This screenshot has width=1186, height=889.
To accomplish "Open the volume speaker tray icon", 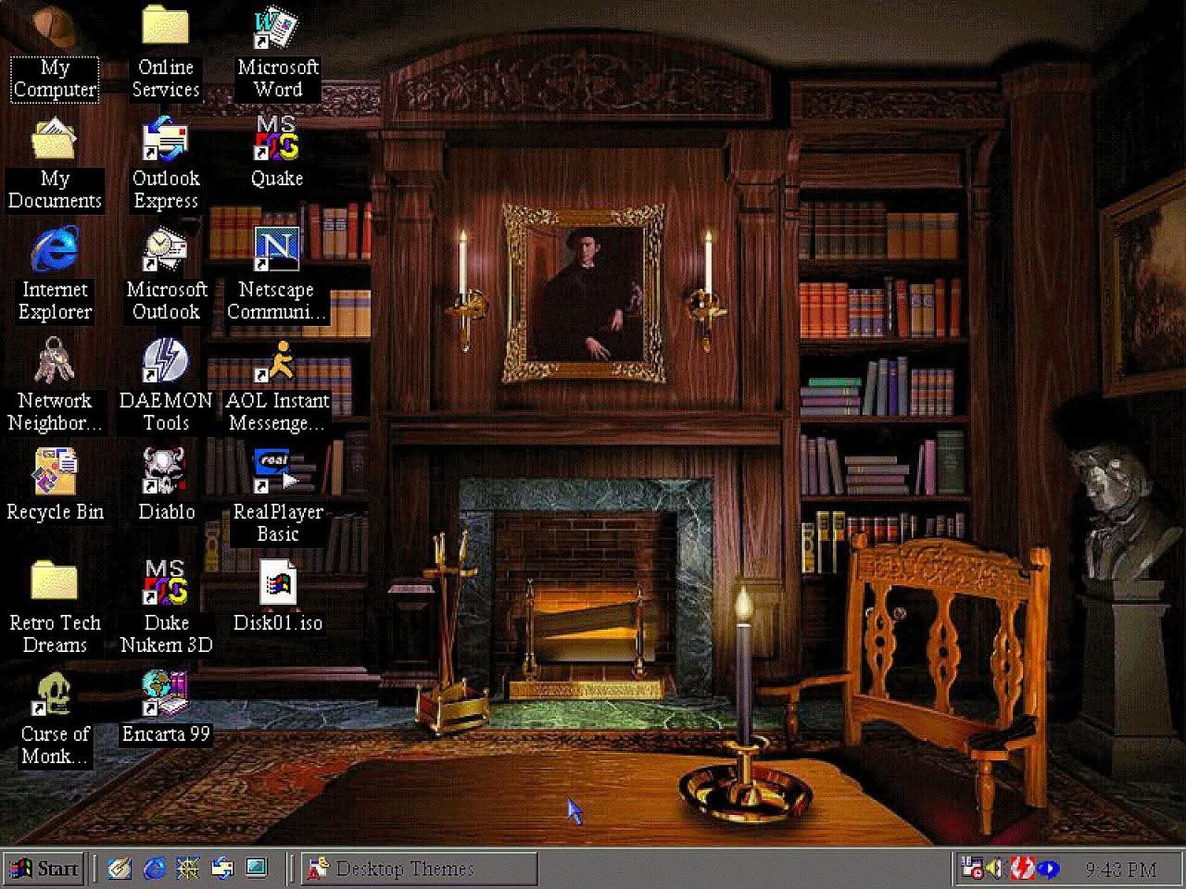I will [x=997, y=869].
